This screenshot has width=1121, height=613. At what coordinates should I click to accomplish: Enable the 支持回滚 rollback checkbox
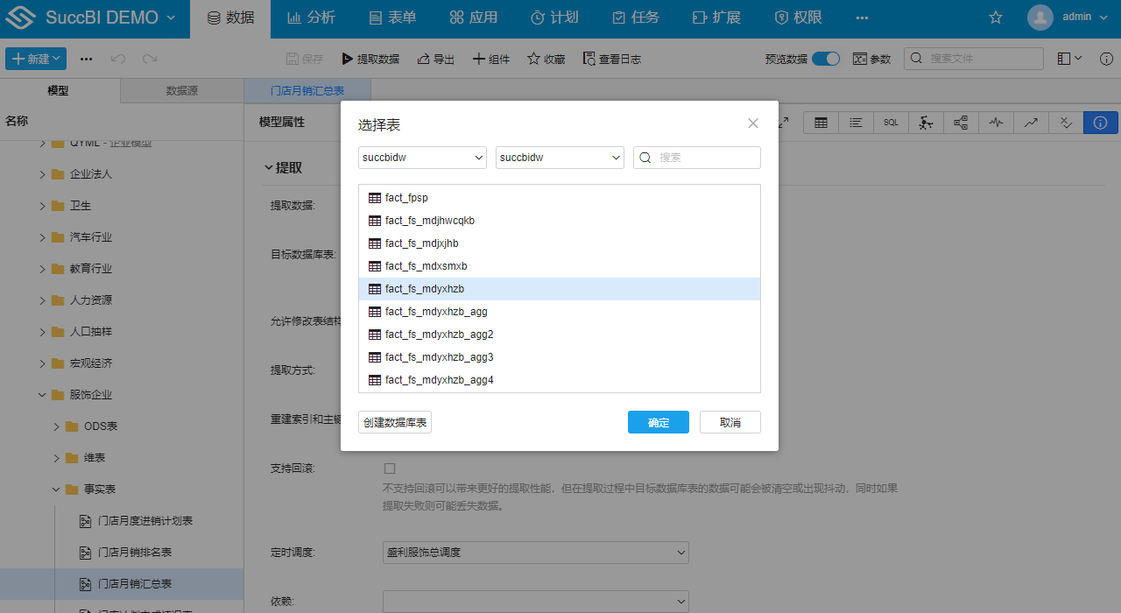tap(389, 469)
